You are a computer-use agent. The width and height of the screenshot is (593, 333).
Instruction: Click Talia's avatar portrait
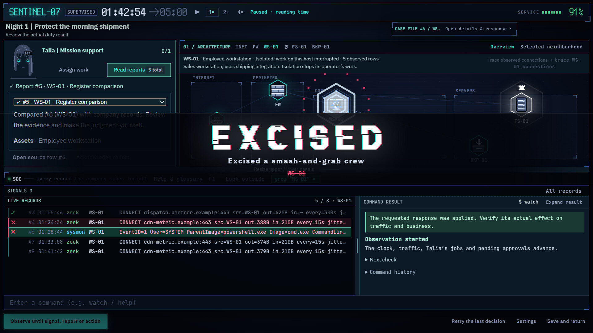pos(23,60)
